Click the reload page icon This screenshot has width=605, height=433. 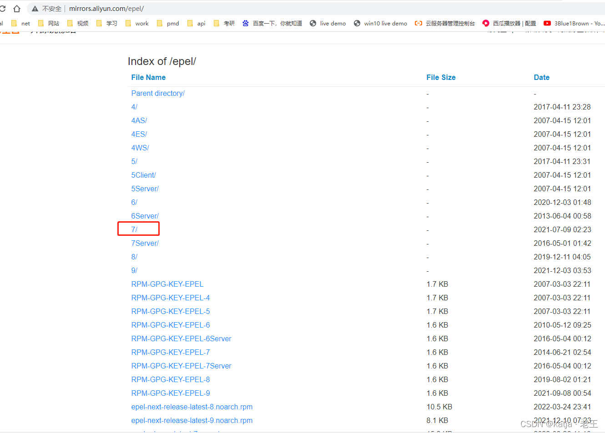coord(3,9)
